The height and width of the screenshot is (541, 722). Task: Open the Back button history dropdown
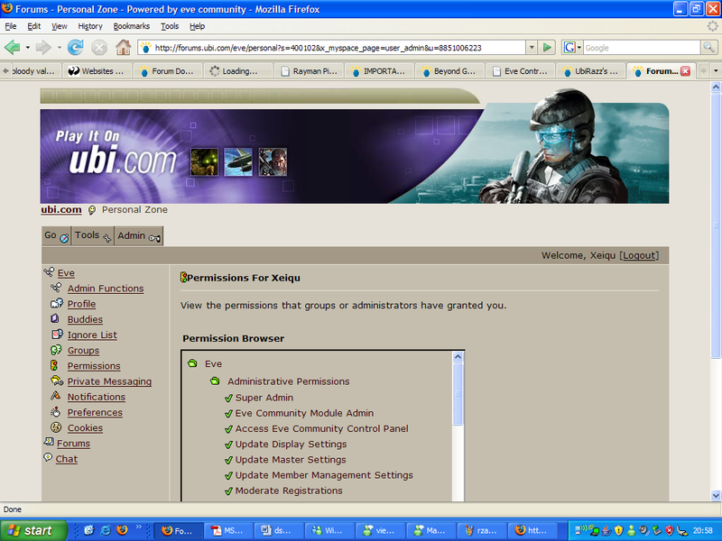28,48
